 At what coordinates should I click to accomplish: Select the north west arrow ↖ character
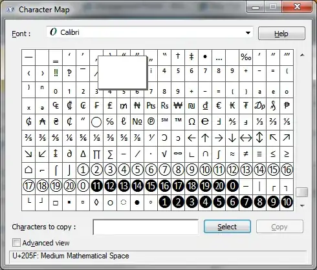pos(273,138)
